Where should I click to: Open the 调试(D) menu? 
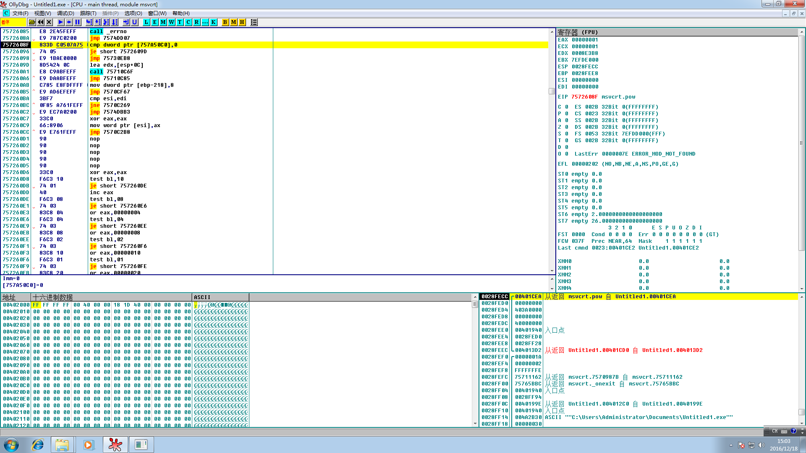click(65, 13)
